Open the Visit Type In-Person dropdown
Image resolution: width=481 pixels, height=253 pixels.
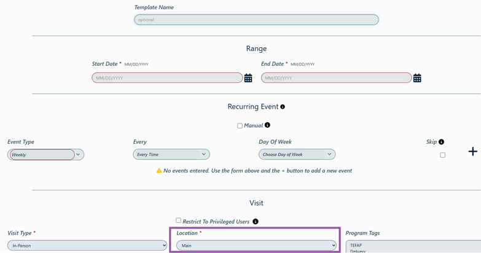pyautogui.click(x=87, y=246)
